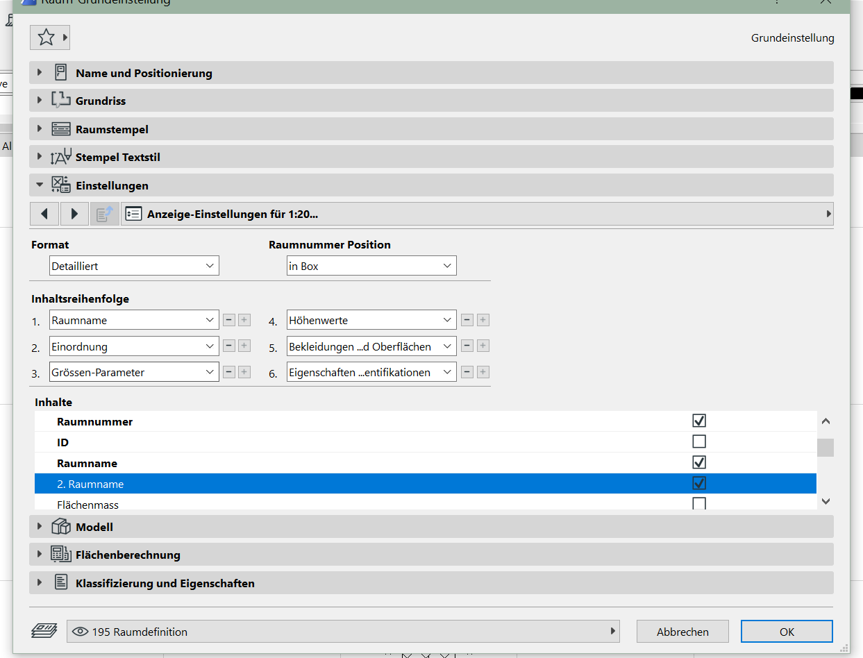This screenshot has height=658, width=863.
Task: Expand the Name und Positionierung section
Action: point(40,73)
